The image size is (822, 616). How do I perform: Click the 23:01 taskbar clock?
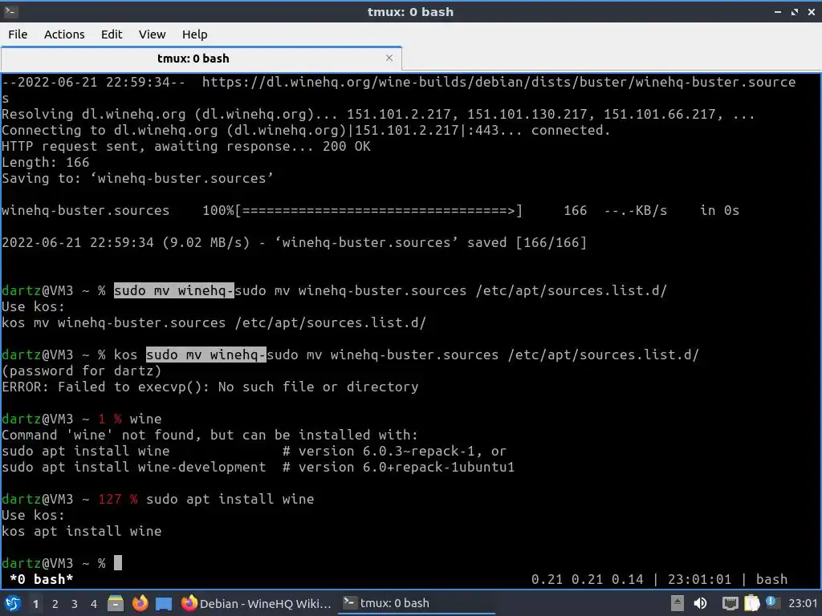(x=803, y=603)
